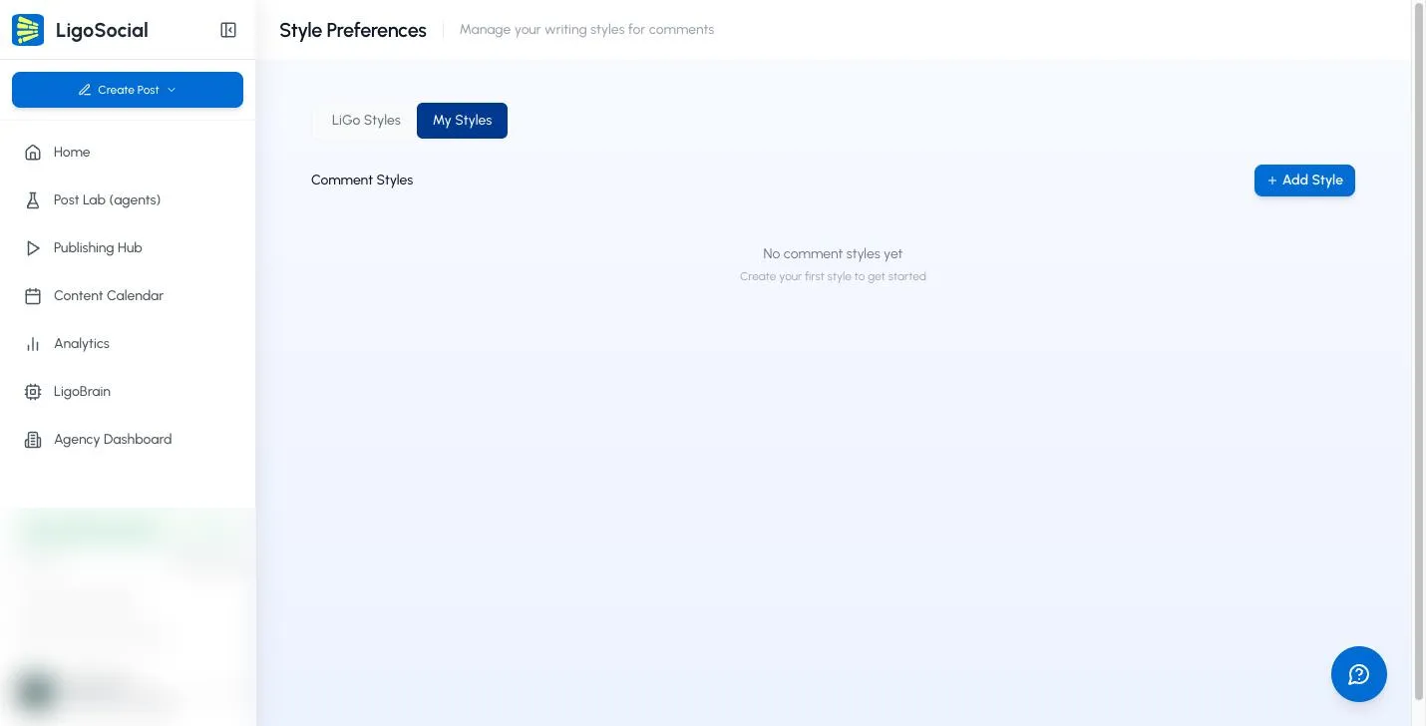The width and height of the screenshot is (1426, 726).
Task: Click the LigoSocial logo icon
Action: (28, 30)
